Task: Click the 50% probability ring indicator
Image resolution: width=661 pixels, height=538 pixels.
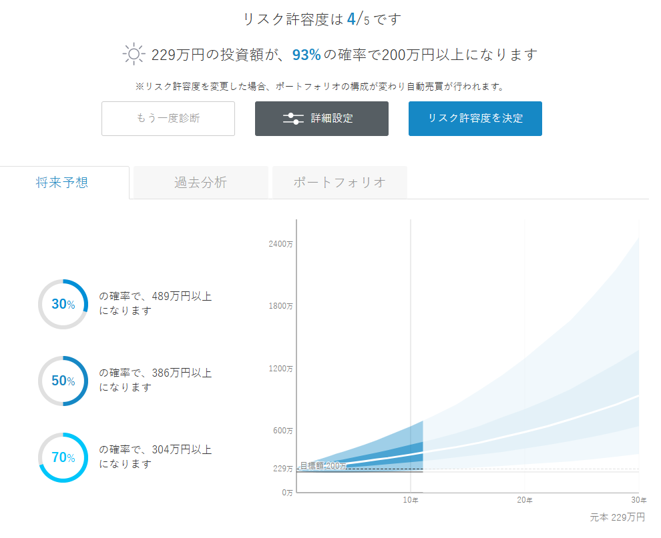Action: click(63, 381)
